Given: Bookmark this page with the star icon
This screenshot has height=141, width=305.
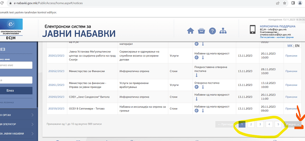Looking at the screenshot, I should tap(285, 3).
